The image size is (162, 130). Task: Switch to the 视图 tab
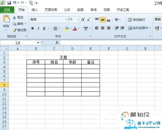tap(107, 10)
